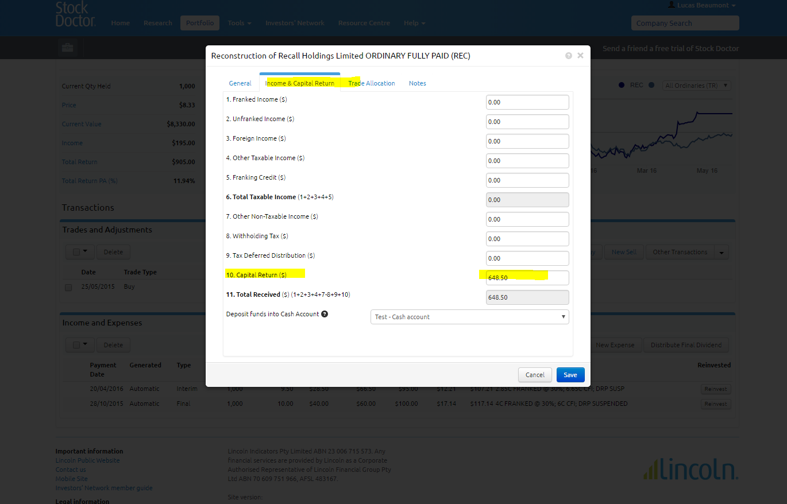Switch to the General tab
Image resolution: width=787 pixels, height=504 pixels.
[x=240, y=83]
